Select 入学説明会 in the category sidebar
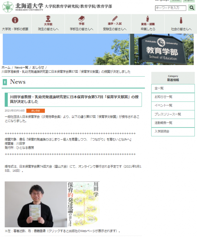Screen dimensions: 197x237 coord(173,132)
